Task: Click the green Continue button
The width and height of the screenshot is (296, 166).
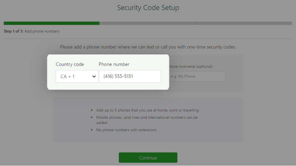Action: (148, 158)
